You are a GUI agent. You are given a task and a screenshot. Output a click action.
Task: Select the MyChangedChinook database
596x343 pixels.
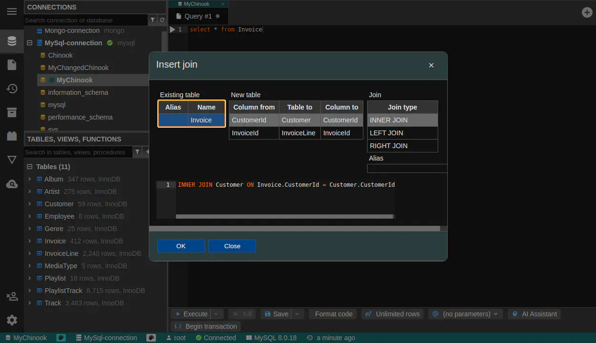click(78, 68)
